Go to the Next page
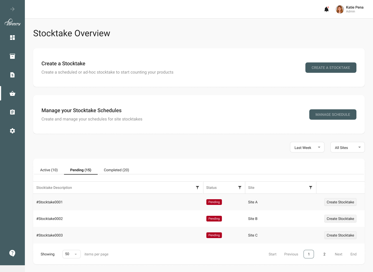 (339, 254)
